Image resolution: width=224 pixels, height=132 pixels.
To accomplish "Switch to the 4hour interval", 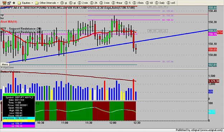I will click(x=117, y=3).
